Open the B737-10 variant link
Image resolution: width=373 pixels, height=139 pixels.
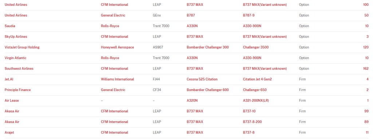(249, 111)
